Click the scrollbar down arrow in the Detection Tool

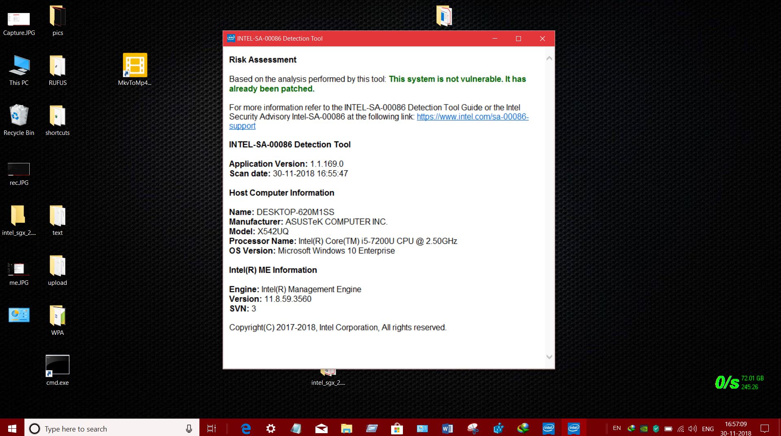[x=549, y=357]
